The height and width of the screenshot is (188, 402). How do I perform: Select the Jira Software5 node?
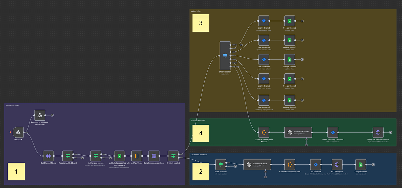tap(264, 79)
